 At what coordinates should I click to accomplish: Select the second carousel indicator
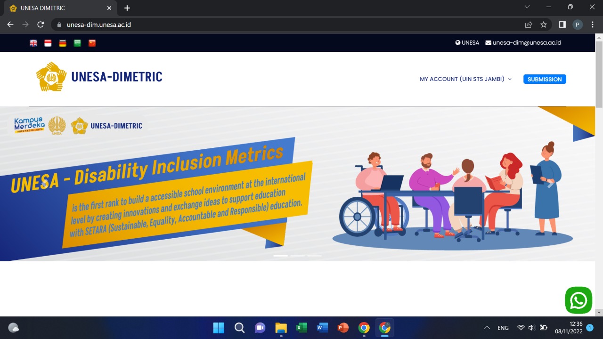click(x=297, y=256)
